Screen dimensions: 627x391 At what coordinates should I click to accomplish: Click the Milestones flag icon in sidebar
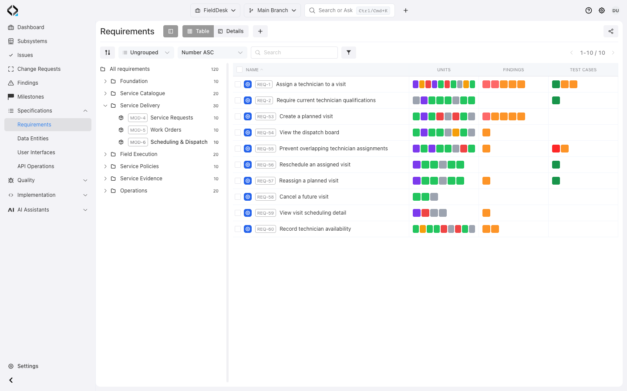pyautogui.click(x=11, y=97)
